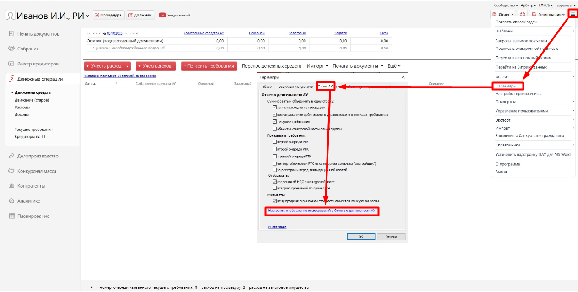Click the Реестр кредиторов sidebar icon

tap(11, 64)
